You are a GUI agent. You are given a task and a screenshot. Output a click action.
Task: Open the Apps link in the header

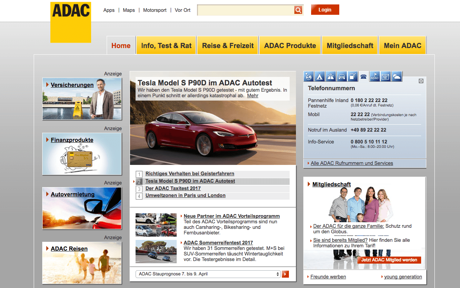(x=109, y=10)
